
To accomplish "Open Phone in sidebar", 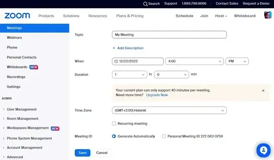I will point(12,47).
